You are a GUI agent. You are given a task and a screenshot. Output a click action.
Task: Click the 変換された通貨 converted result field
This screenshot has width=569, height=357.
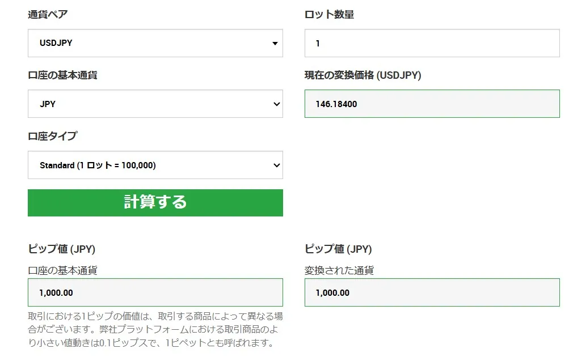[x=432, y=292]
